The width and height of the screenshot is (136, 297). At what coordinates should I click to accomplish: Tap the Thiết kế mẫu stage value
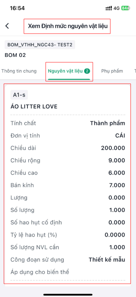pyautogui.click(x=107, y=259)
